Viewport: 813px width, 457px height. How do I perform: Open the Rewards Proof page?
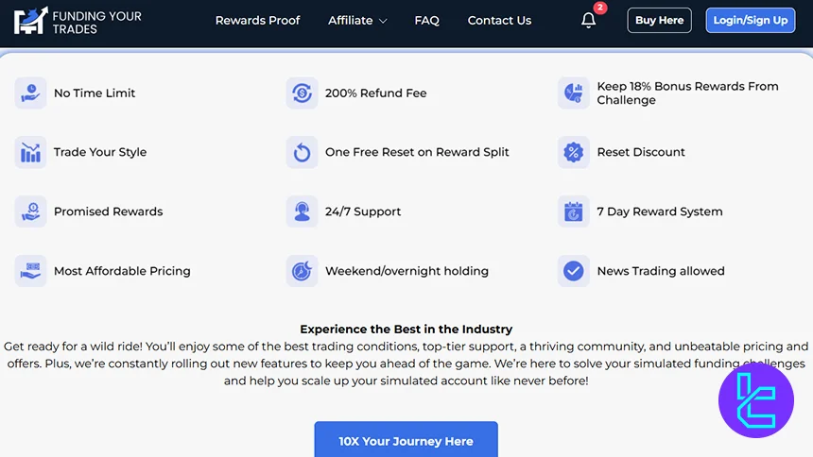[x=258, y=21]
